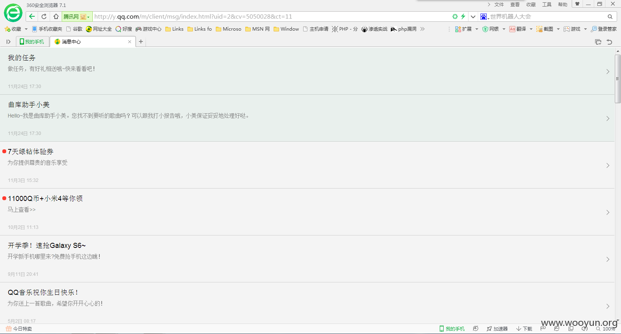This screenshot has height=334, width=621.
Task: Open the Links bookmark folder
Action: point(175,29)
